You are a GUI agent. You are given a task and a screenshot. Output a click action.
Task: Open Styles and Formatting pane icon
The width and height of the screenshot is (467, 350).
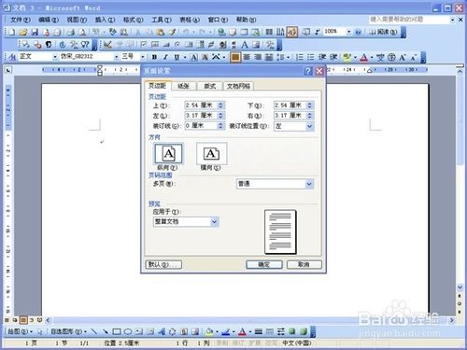[x=13, y=57]
